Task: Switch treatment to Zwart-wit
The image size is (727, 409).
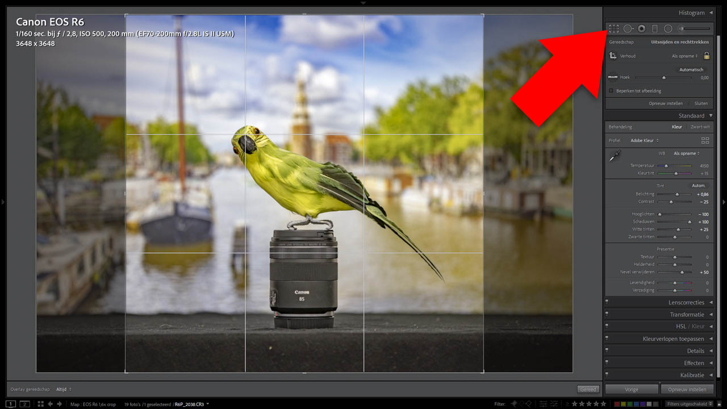Action: click(700, 127)
